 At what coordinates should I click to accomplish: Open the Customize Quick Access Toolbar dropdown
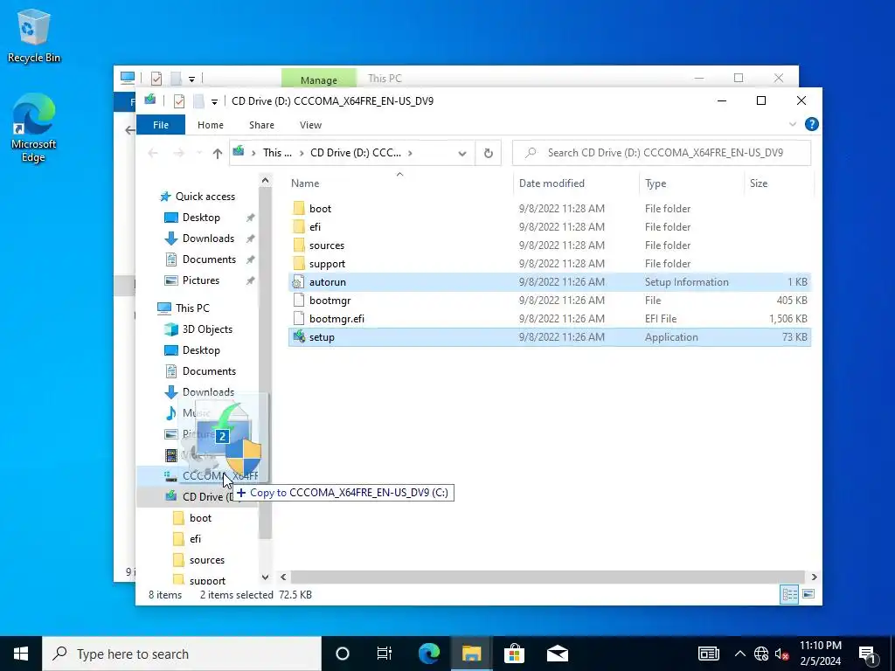point(214,101)
